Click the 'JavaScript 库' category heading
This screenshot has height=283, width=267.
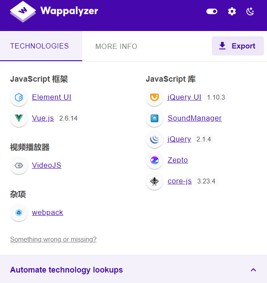[x=171, y=79]
